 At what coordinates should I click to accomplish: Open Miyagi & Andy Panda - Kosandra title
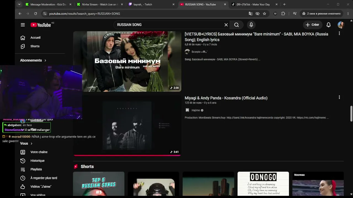pyautogui.click(x=226, y=98)
